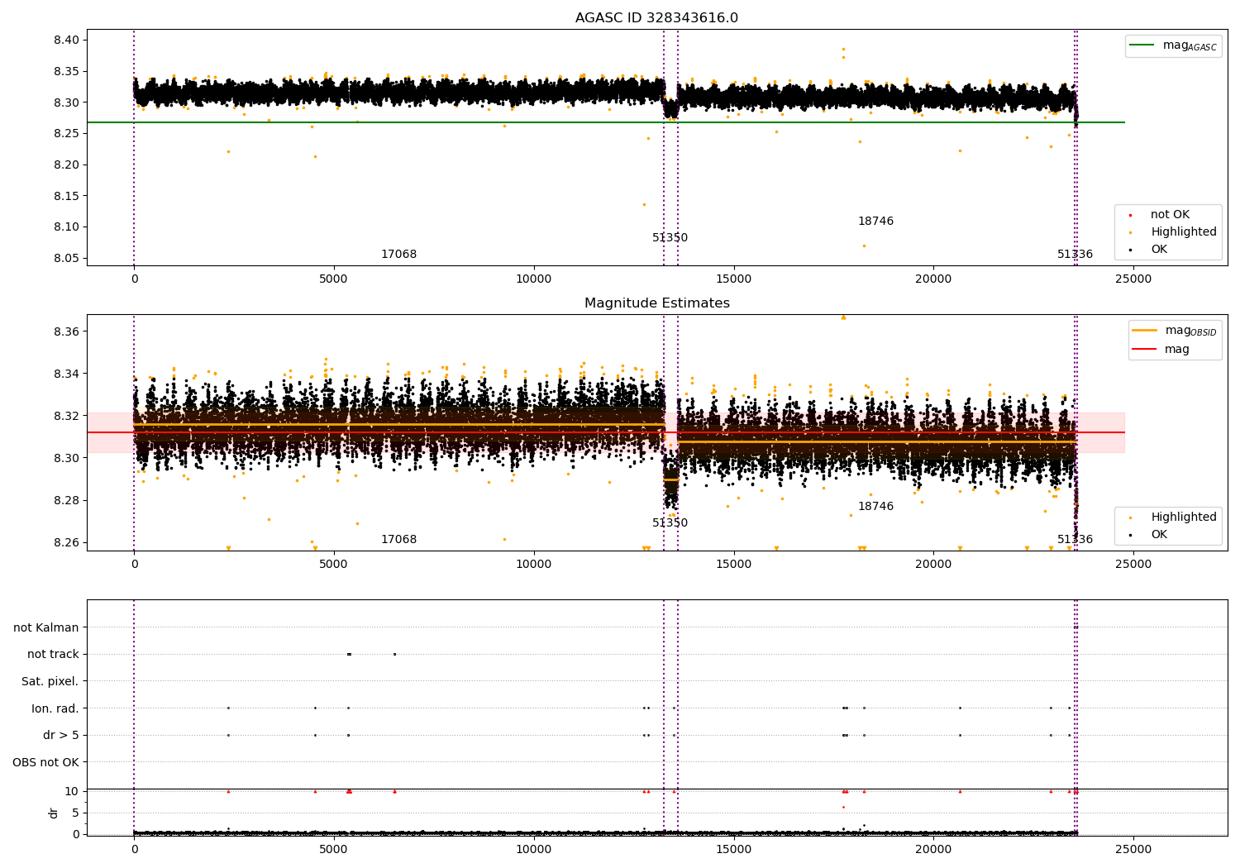Click 'OK' in the Magnitude Estimates plot legend
Image resolution: width=1240 pixels, height=868 pixels.
1159,535
